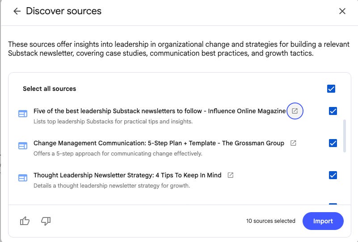Open external link for Thought Leadership Newsletter source
Image resolution: width=358 pixels, height=242 pixels.
230,175
